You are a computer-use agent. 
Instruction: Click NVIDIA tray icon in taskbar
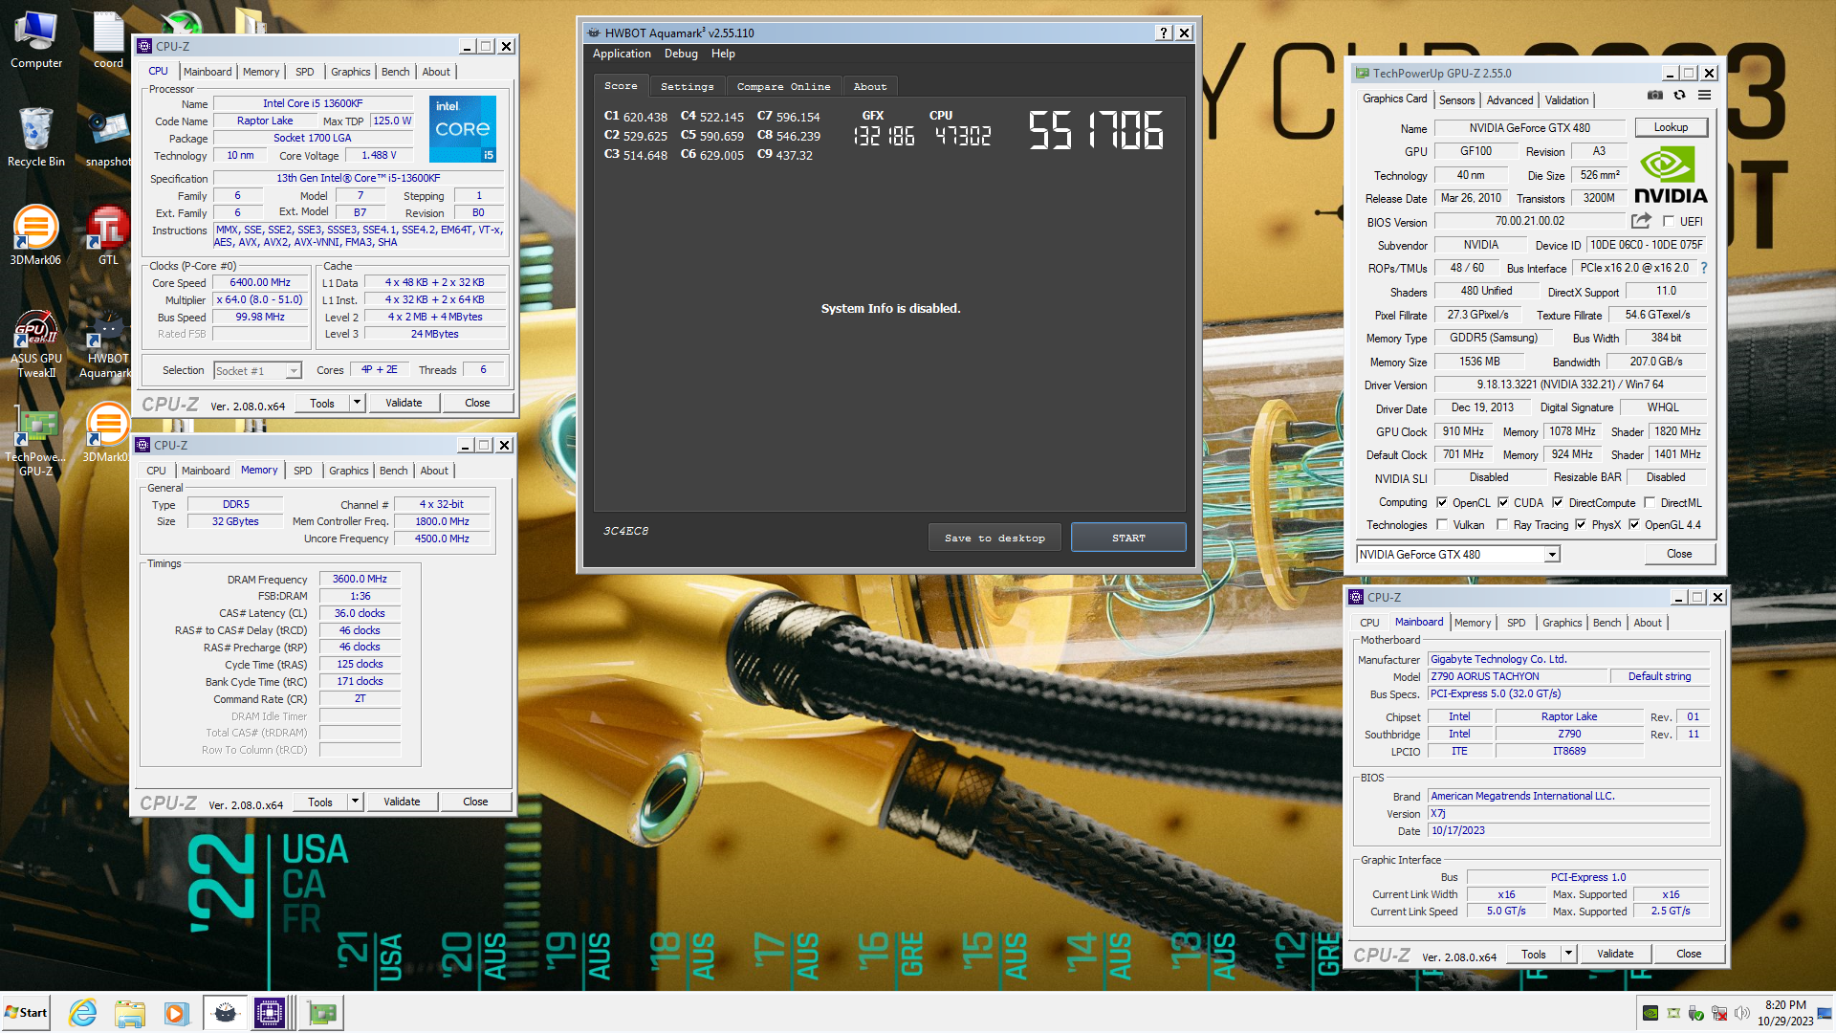[1650, 1013]
